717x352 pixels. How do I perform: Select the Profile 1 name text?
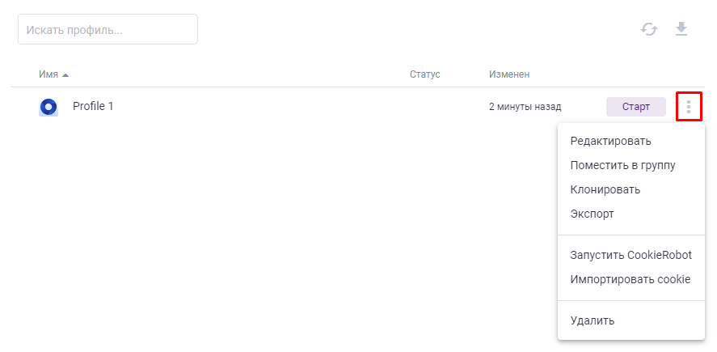pyautogui.click(x=93, y=106)
